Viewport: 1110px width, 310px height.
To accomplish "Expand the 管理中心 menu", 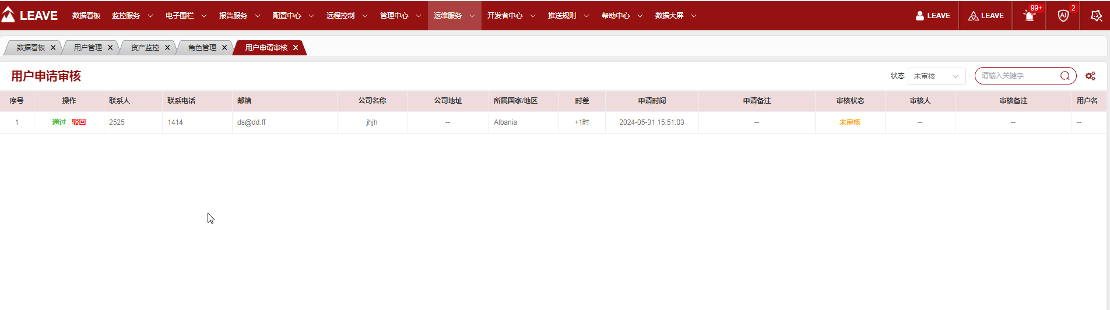I will click(401, 16).
